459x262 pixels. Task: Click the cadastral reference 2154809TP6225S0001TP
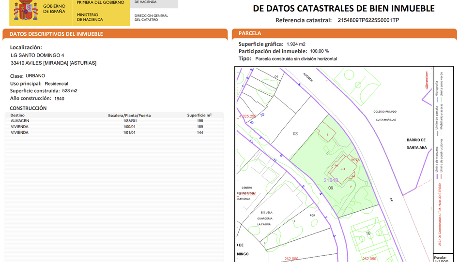coord(368,20)
